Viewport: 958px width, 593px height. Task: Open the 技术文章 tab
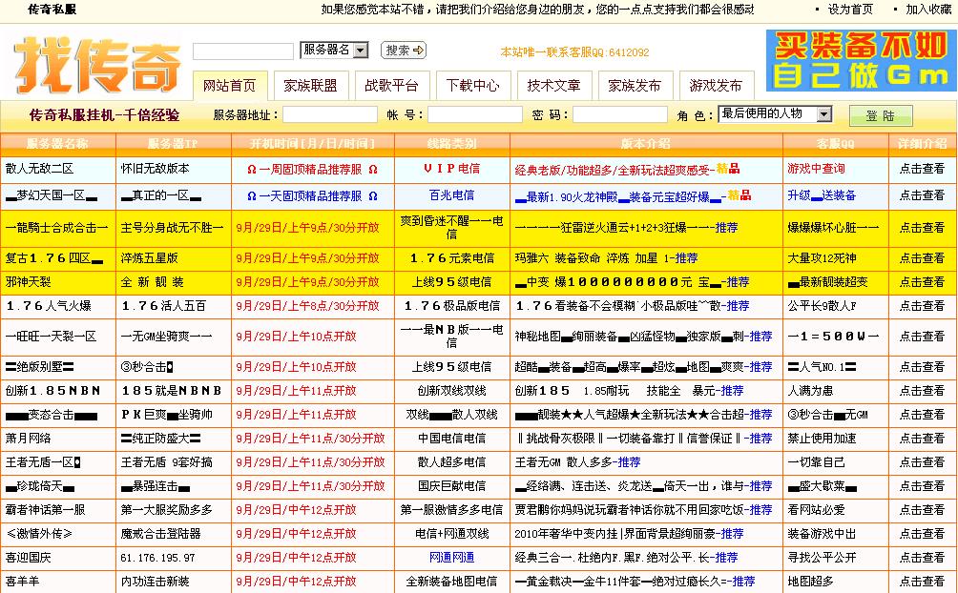553,85
